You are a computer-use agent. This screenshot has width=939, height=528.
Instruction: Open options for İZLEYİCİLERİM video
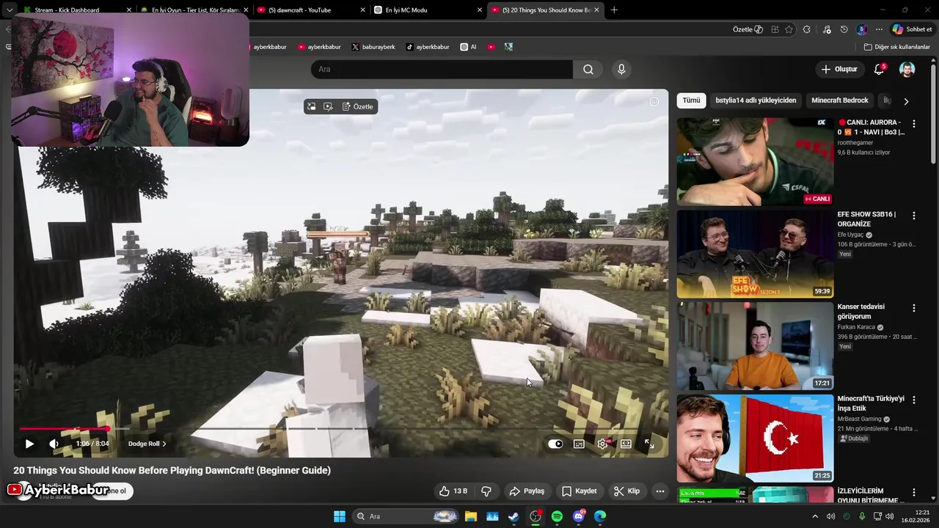pos(914,492)
